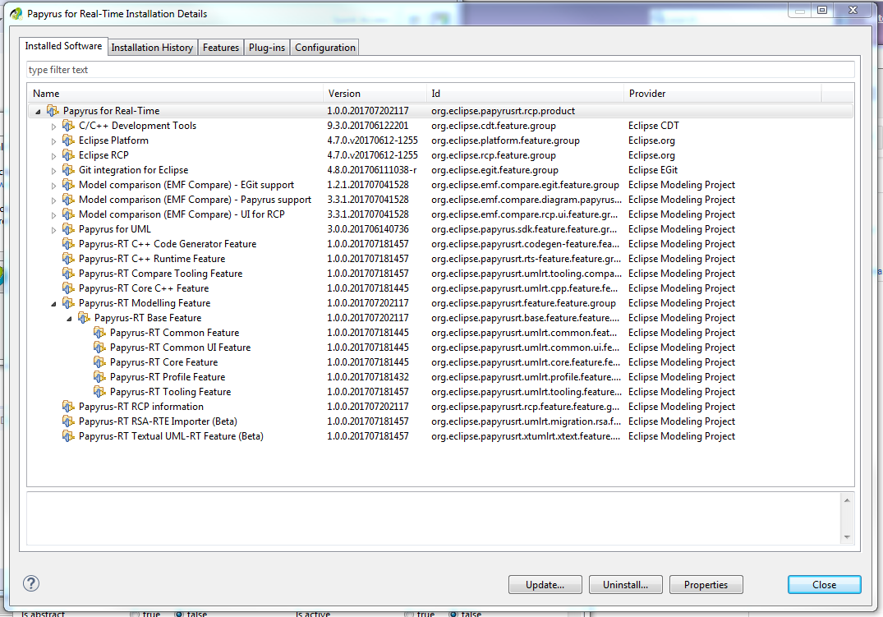The height and width of the screenshot is (617, 883).
Task: Click the EMF Compare EGit support icon
Action: coord(68,184)
